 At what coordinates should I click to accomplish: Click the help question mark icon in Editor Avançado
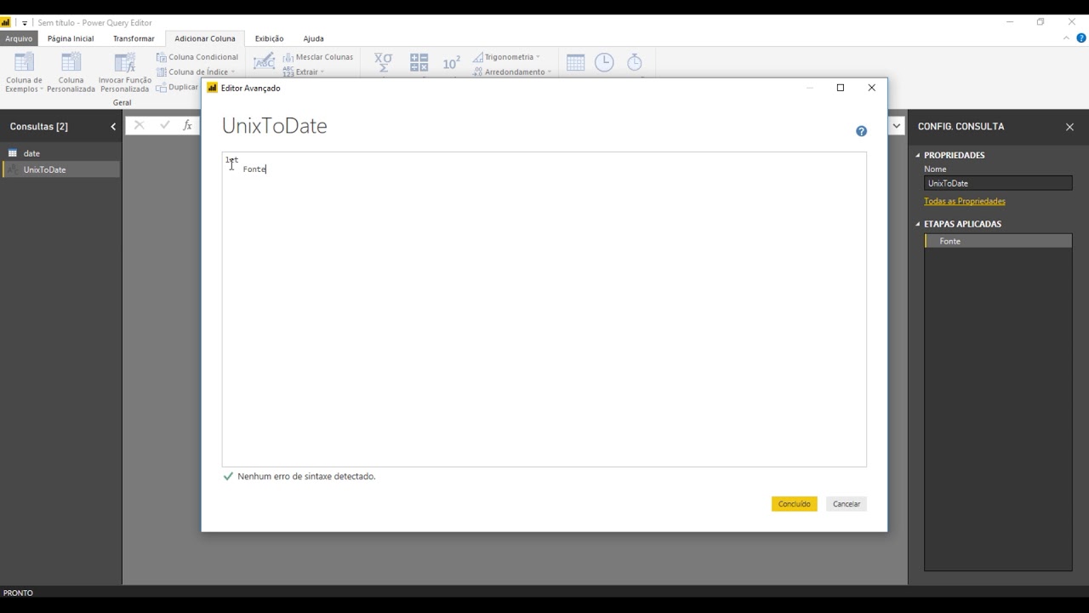tap(861, 131)
